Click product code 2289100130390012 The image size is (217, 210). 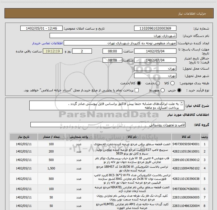tap(186, 160)
